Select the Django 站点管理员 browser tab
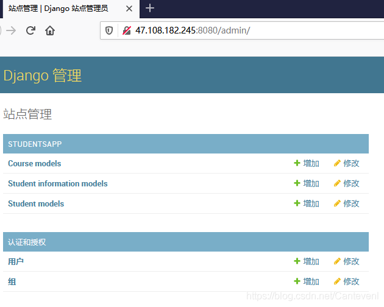The image size is (384, 307). (x=71, y=9)
